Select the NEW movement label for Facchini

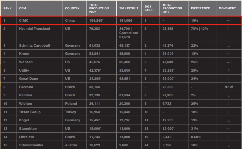click(229, 87)
